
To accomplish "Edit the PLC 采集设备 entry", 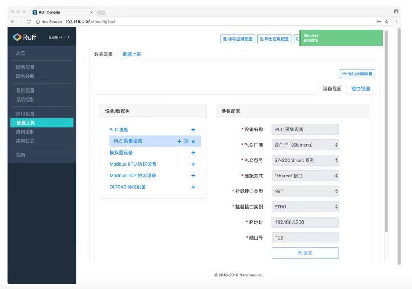I will point(186,141).
